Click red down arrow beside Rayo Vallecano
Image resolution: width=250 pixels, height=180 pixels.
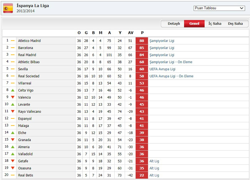tap(13, 112)
